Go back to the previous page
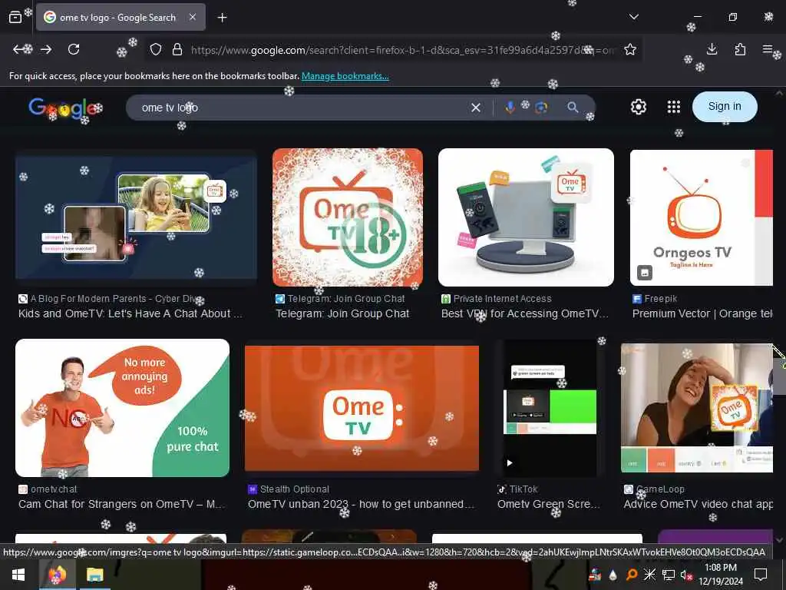786x590 pixels. click(x=19, y=49)
